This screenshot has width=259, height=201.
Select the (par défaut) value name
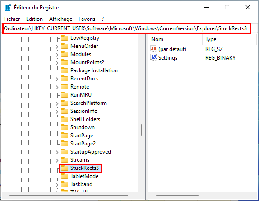172,49
